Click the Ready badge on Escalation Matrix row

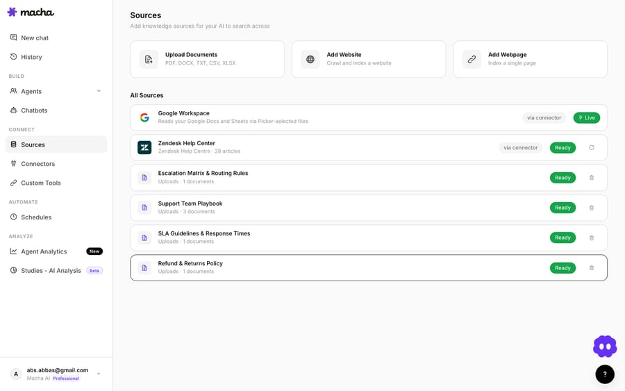pyautogui.click(x=562, y=178)
